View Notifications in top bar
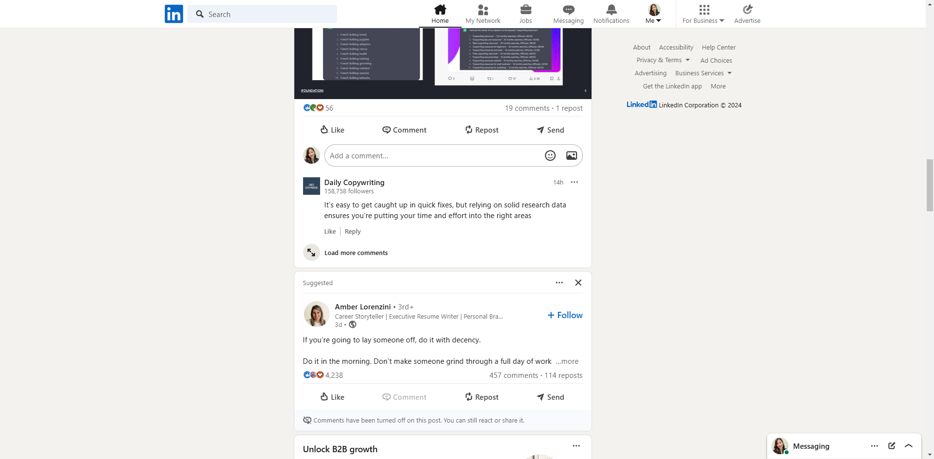This screenshot has height=459, width=934. [x=611, y=14]
